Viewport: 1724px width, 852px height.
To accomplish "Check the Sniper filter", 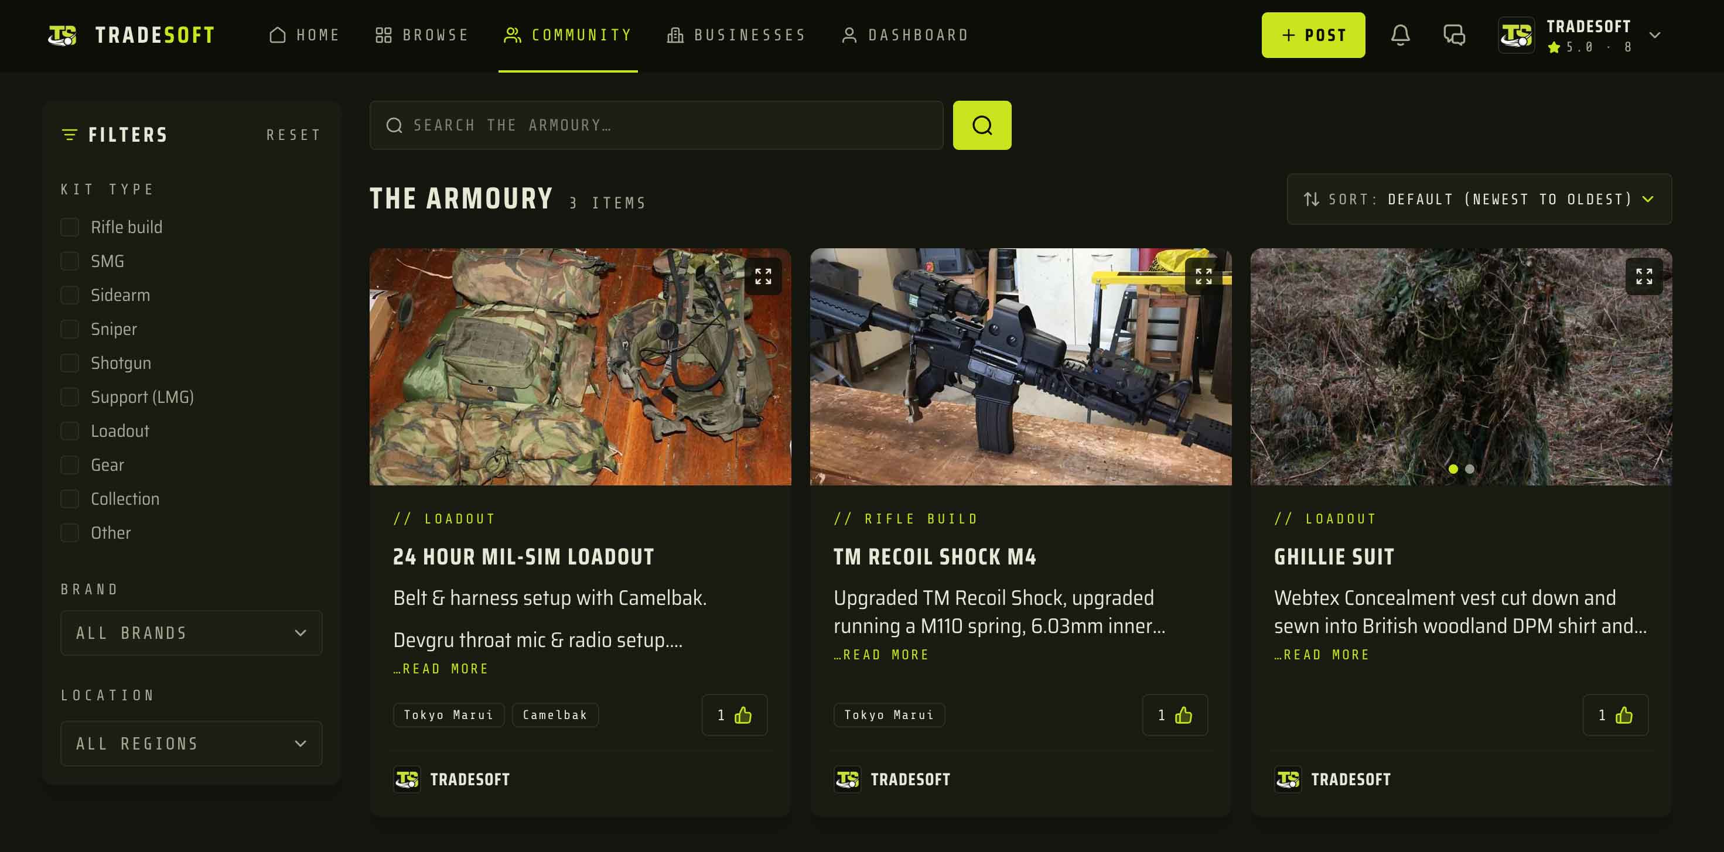I will tap(70, 329).
